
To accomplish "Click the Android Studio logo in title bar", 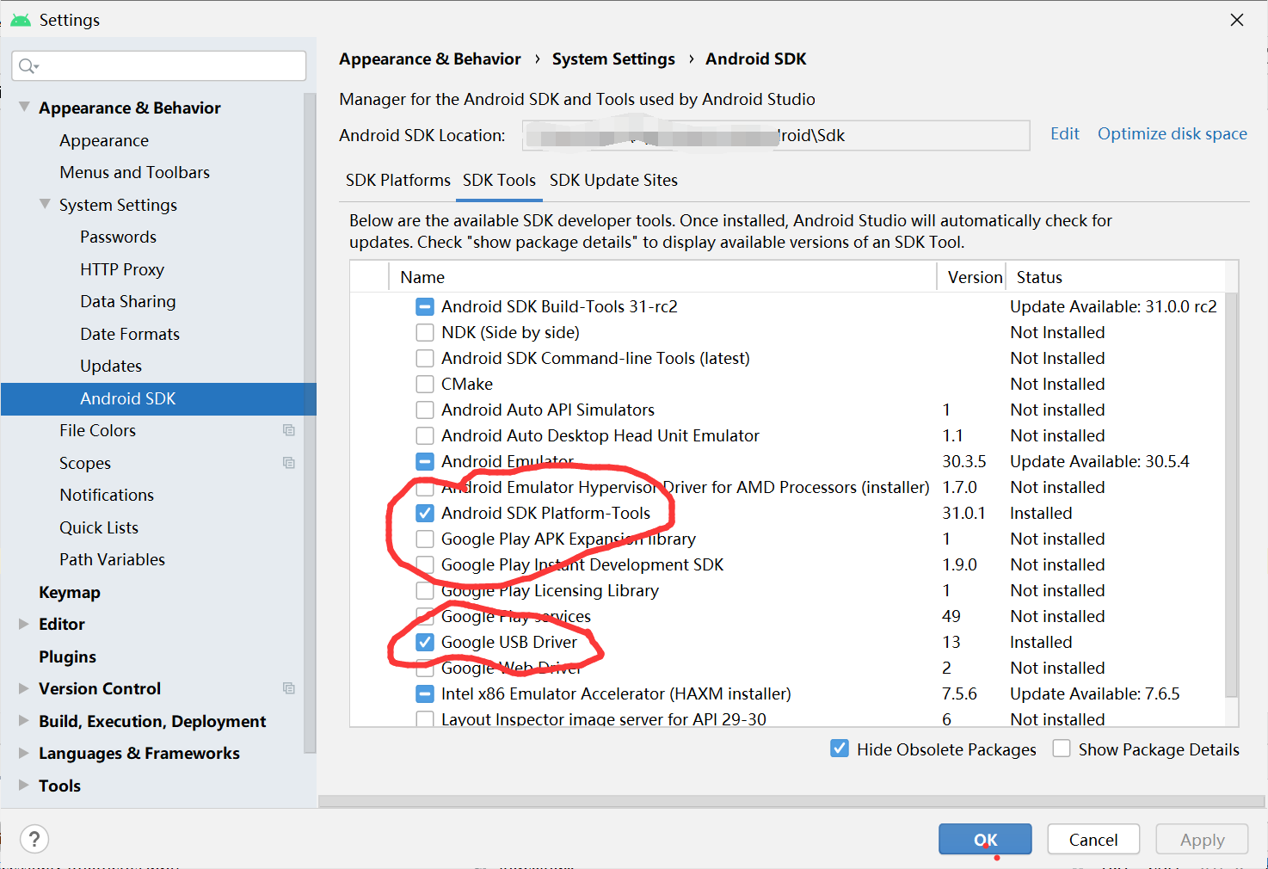I will [x=21, y=20].
